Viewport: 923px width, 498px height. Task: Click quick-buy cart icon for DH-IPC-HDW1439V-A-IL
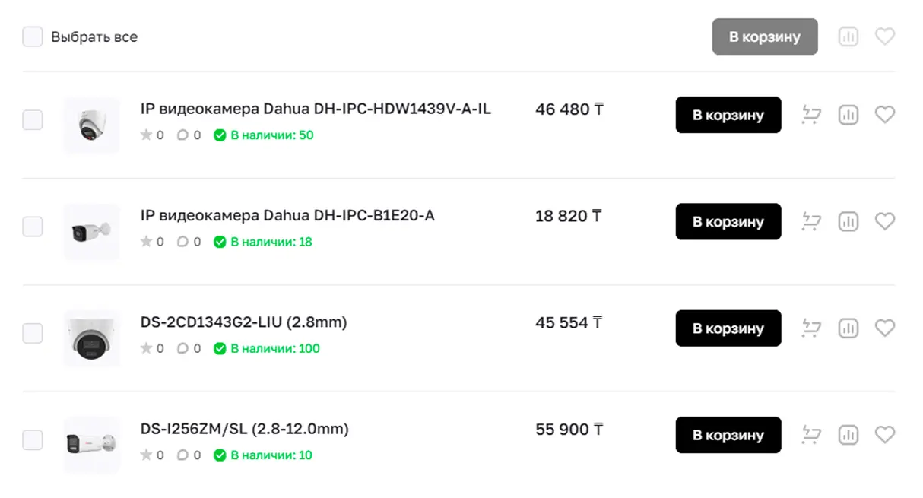[811, 116]
